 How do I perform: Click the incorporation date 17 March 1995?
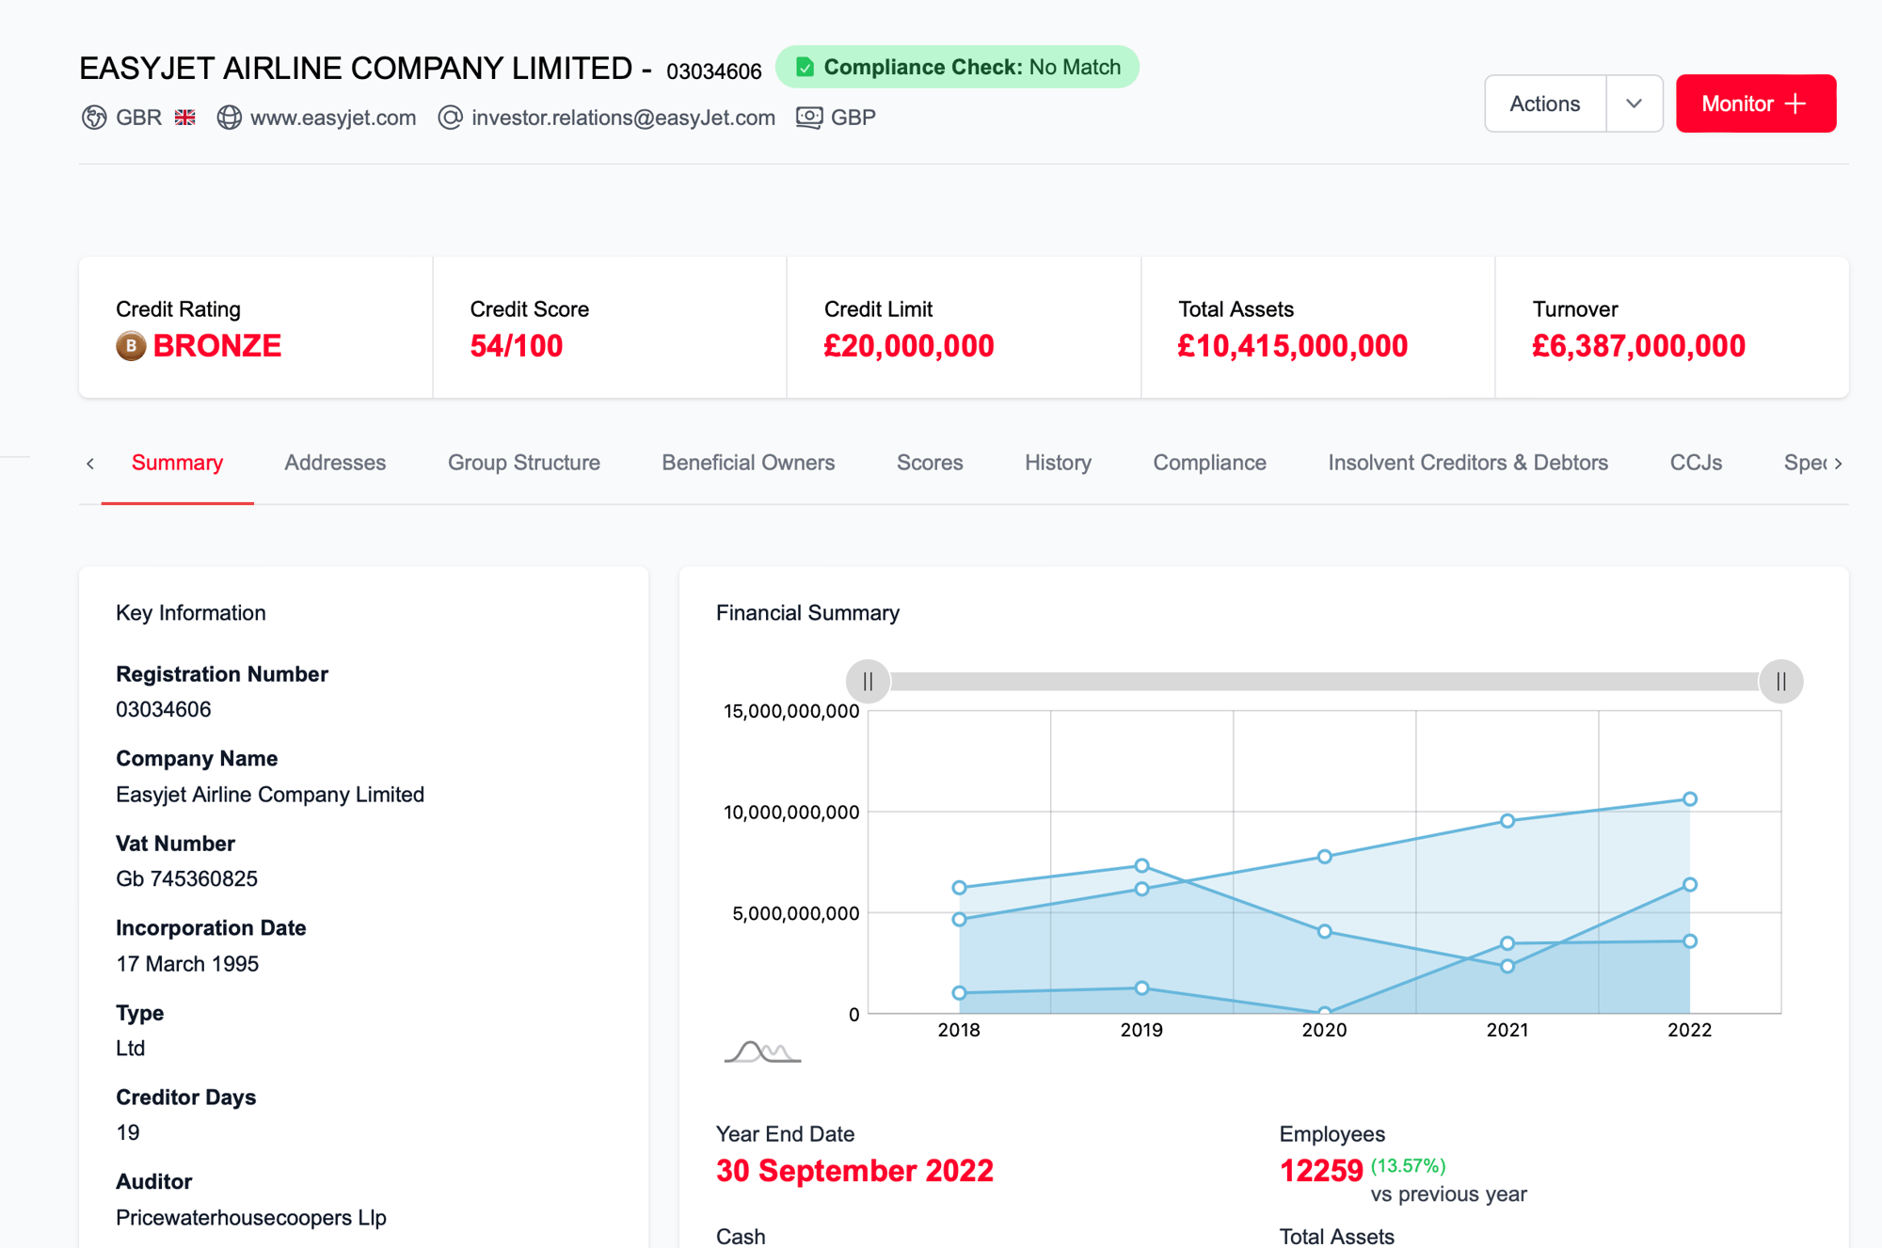pyautogui.click(x=187, y=964)
